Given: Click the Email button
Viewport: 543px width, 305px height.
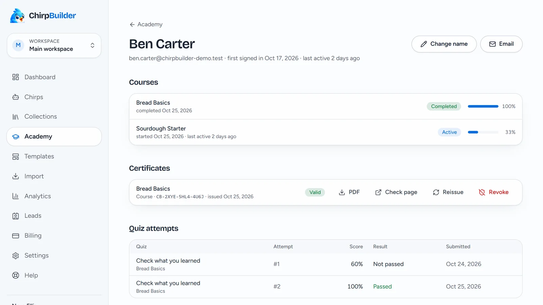Looking at the screenshot, I should tap(501, 44).
